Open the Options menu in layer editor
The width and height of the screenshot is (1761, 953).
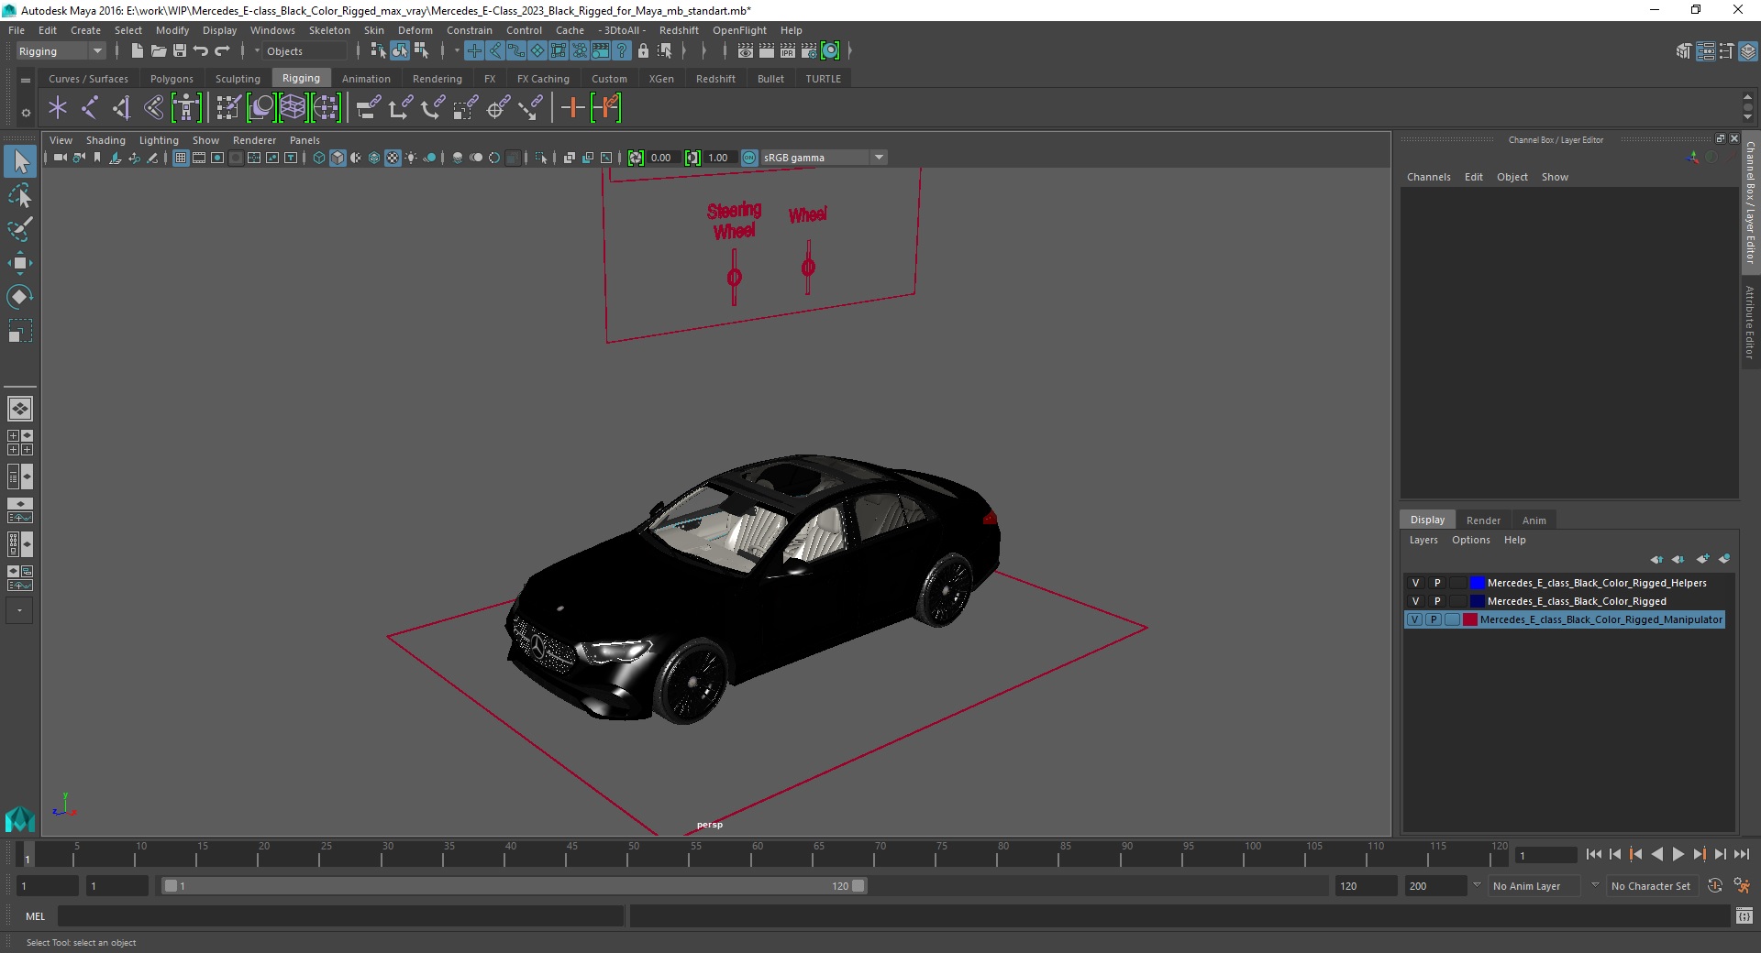click(1470, 540)
